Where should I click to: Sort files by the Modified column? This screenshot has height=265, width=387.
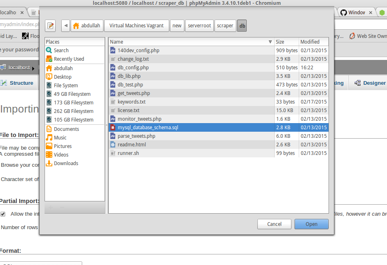point(314,42)
